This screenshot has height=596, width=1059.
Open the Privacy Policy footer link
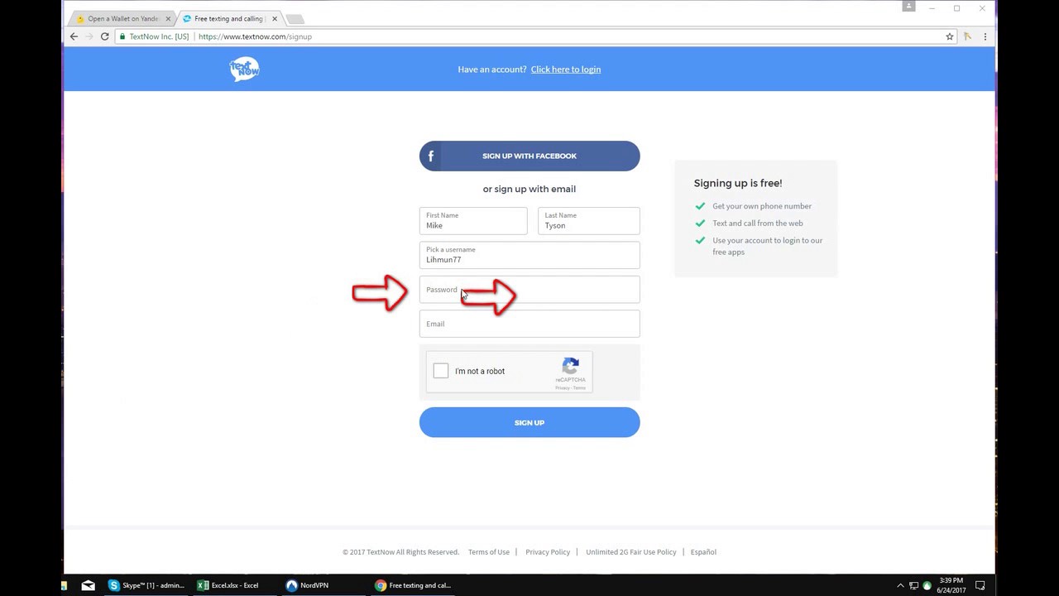pos(548,552)
